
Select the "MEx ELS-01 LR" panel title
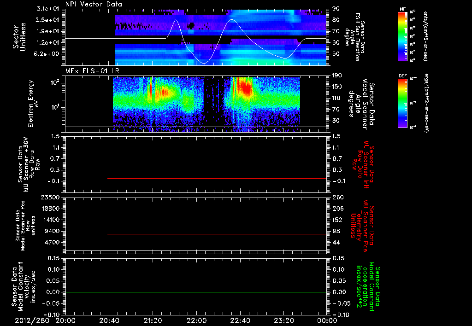click(x=92, y=71)
